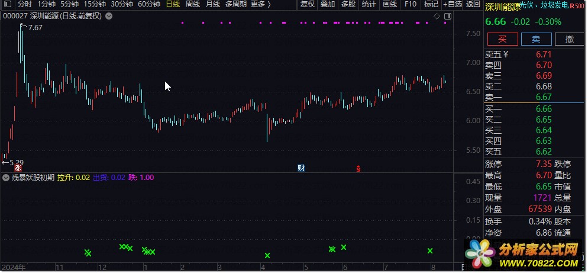Click the 买五 price 6.62
Screen dimensions: 588x273
click(x=544, y=152)
